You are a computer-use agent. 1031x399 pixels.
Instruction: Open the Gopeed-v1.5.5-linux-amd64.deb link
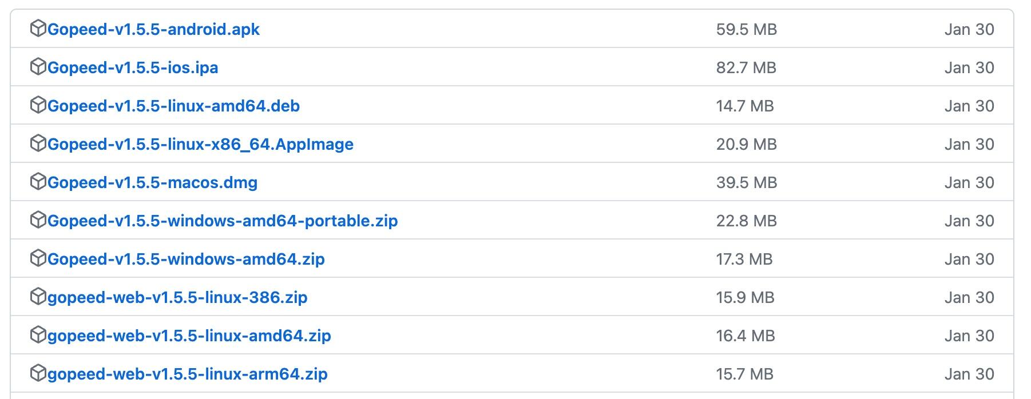pos(173,106)
